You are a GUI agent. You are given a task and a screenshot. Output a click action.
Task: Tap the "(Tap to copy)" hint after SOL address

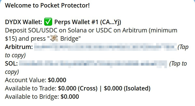[x=178, y=64]
